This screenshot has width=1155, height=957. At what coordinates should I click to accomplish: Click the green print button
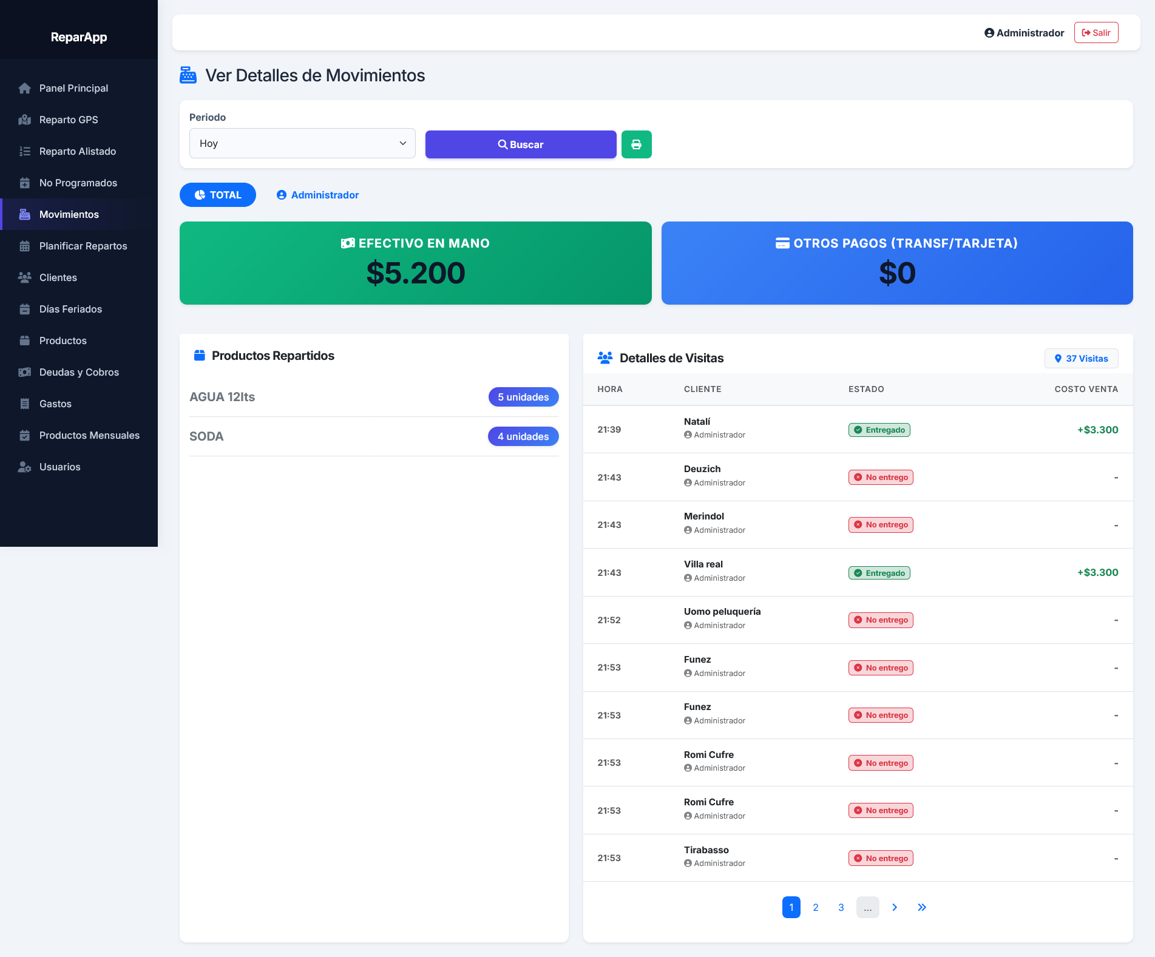(636, 144)
